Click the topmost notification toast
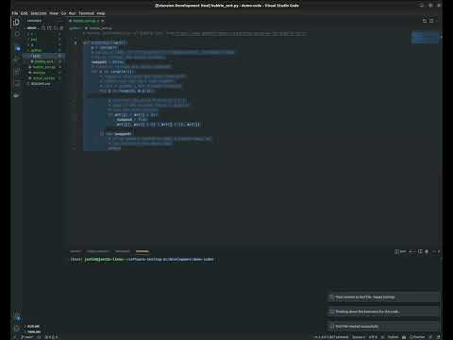Viewport: 453px width, 340px height. [x=383, y=297]
